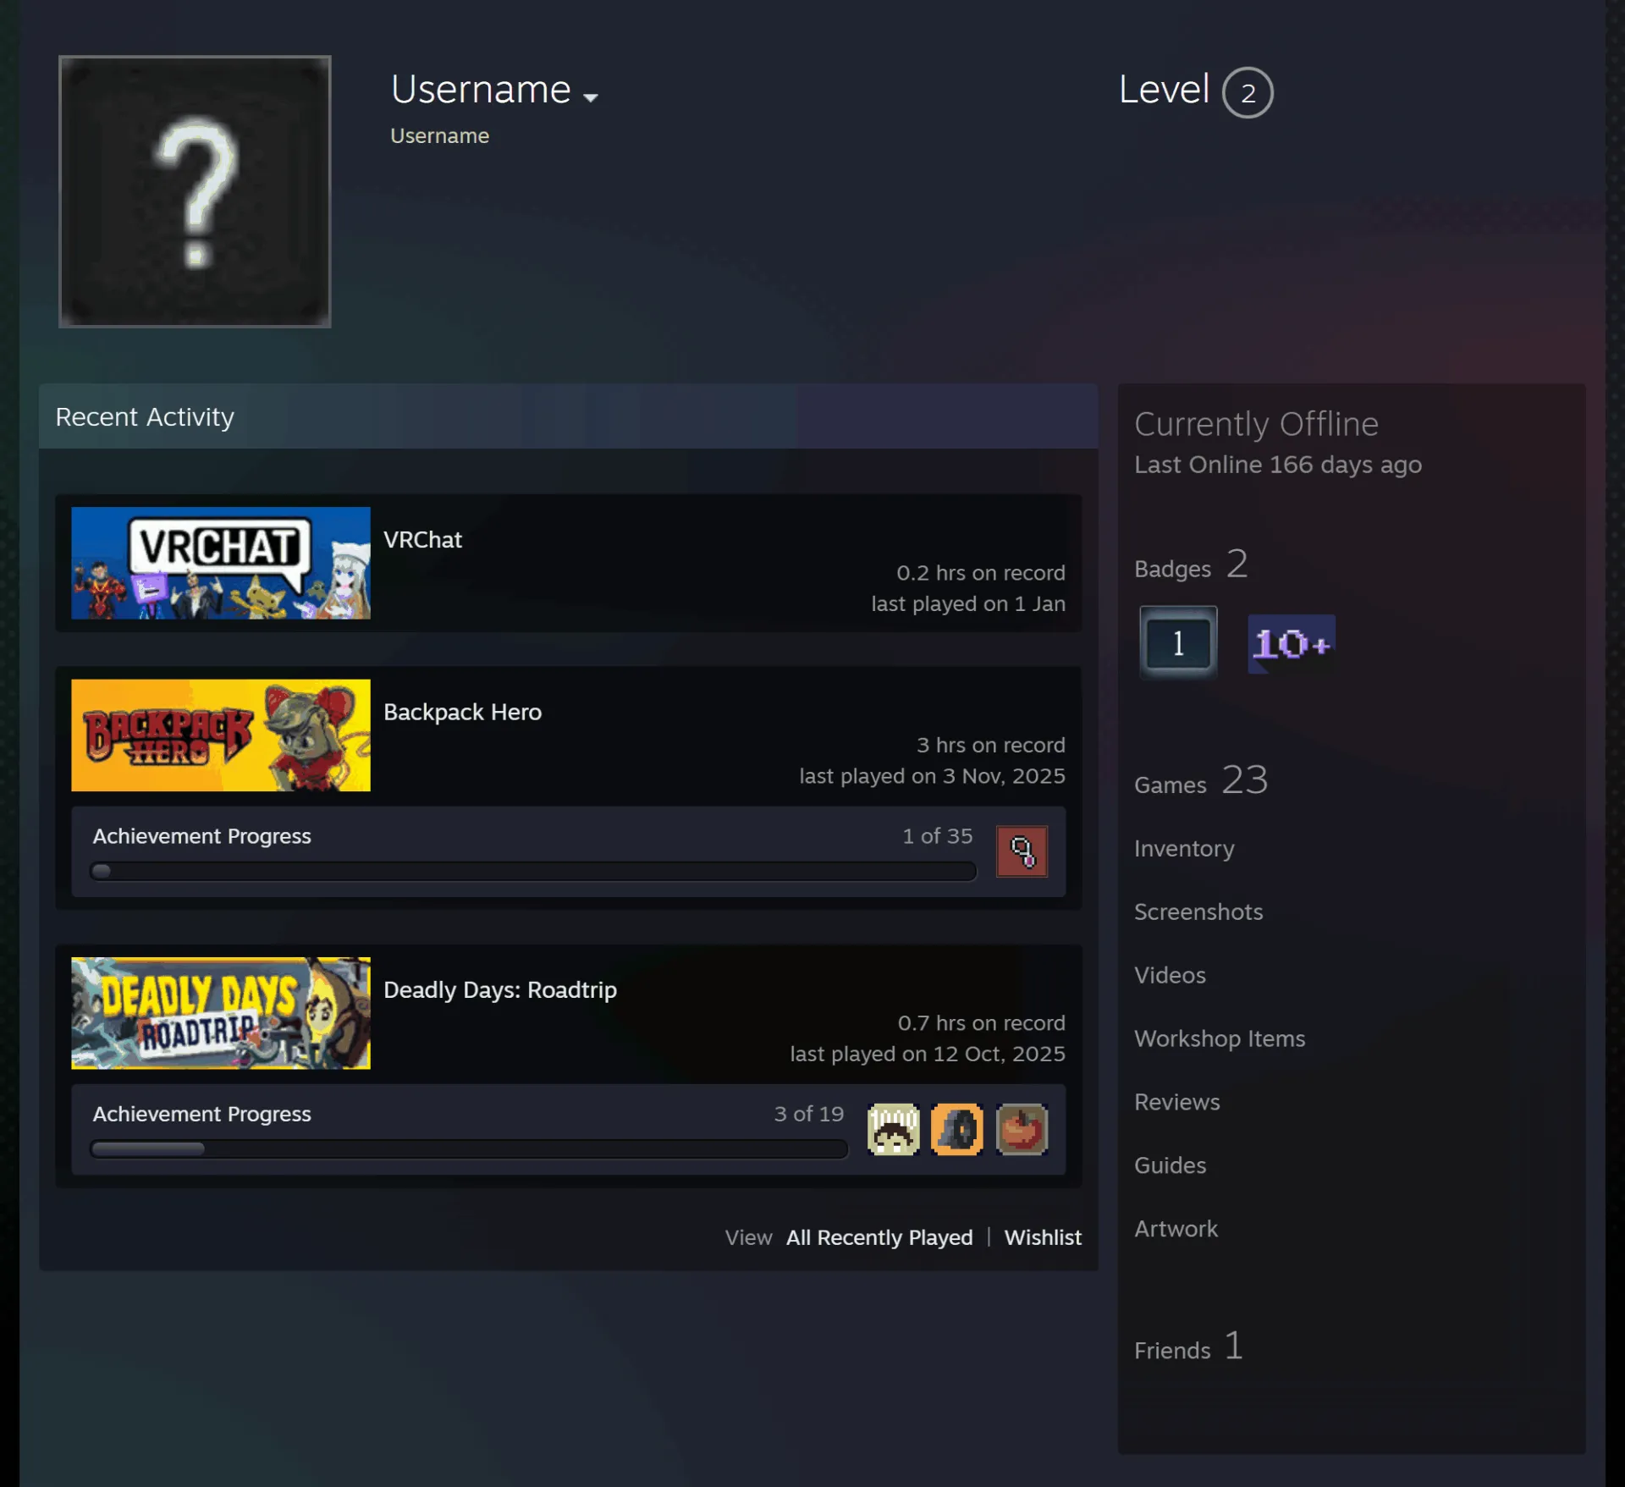Click Deadly Days achievement progress bar
Image resolution: width=1625 pixels, height=1487 pixels.
click(x=469, y=1149)
